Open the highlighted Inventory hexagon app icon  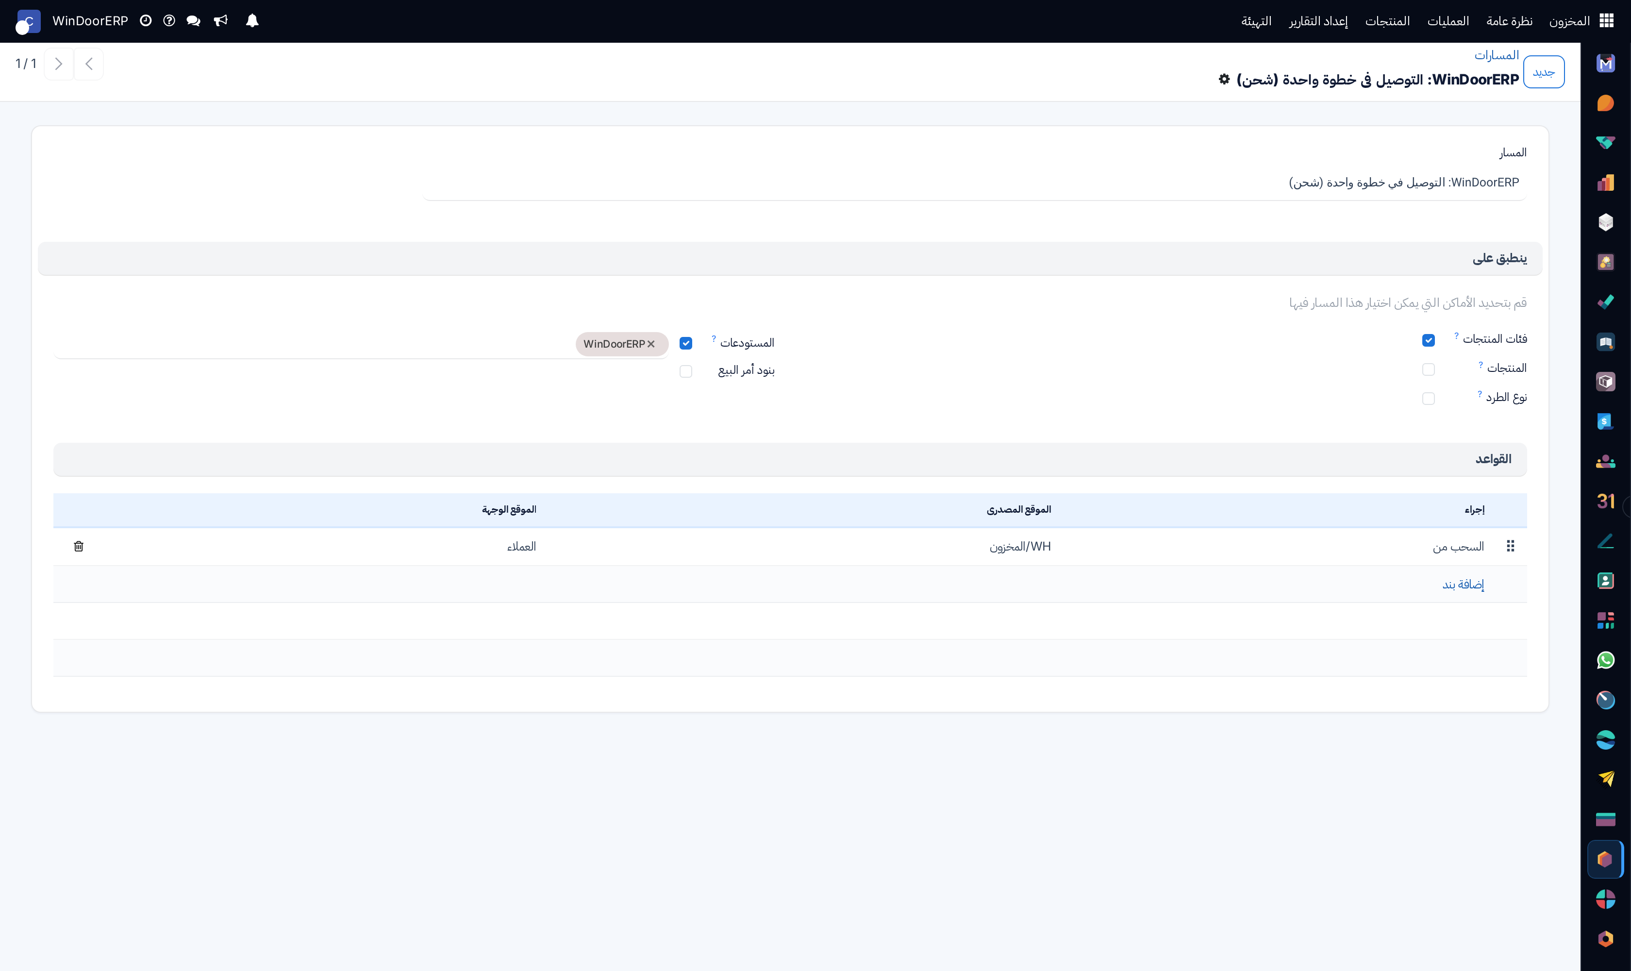coord(1605,859)
